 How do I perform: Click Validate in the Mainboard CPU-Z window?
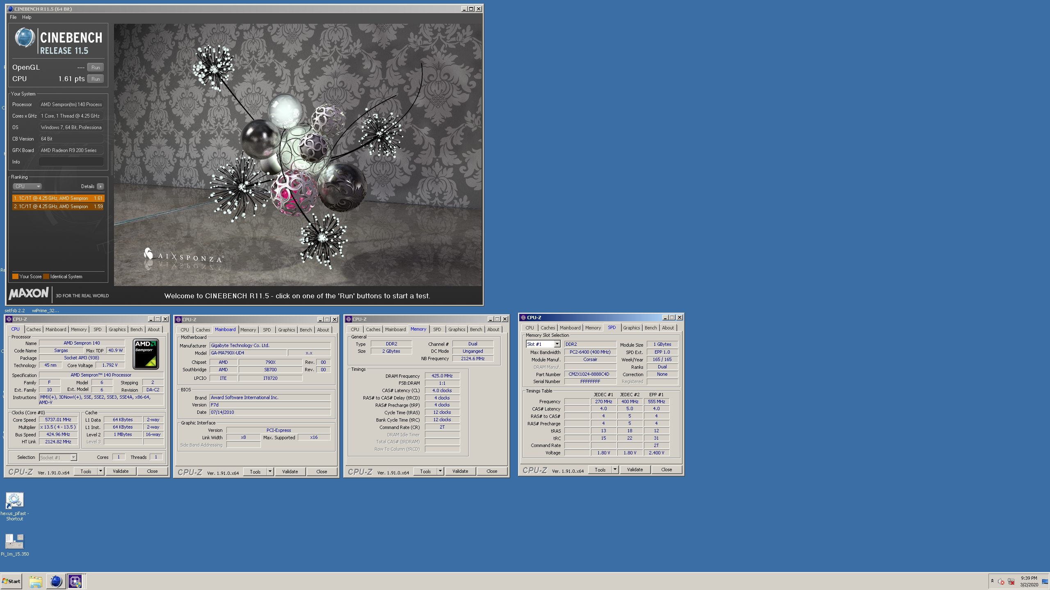[290, 472]
